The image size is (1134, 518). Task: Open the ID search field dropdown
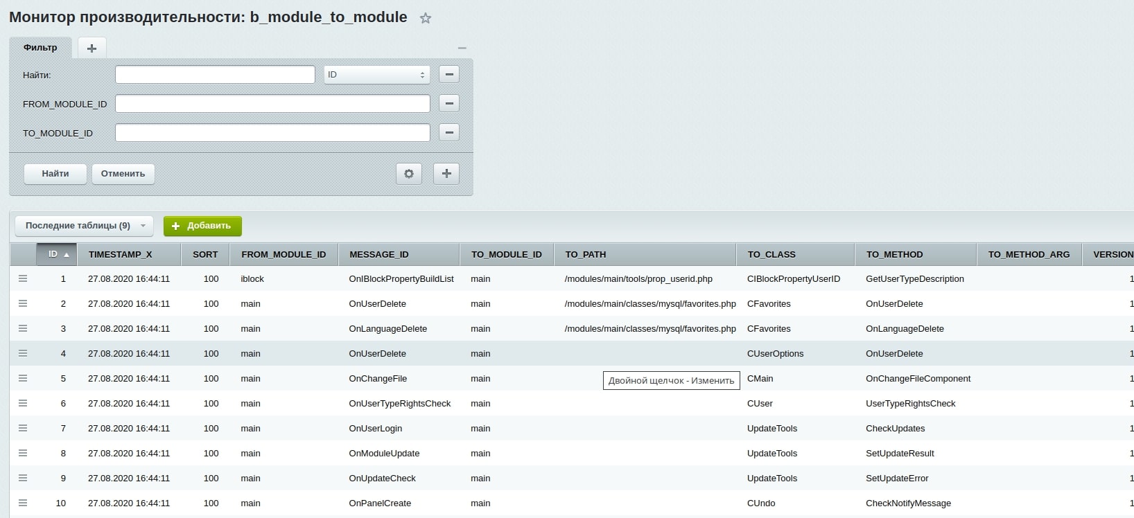[377, 75]
